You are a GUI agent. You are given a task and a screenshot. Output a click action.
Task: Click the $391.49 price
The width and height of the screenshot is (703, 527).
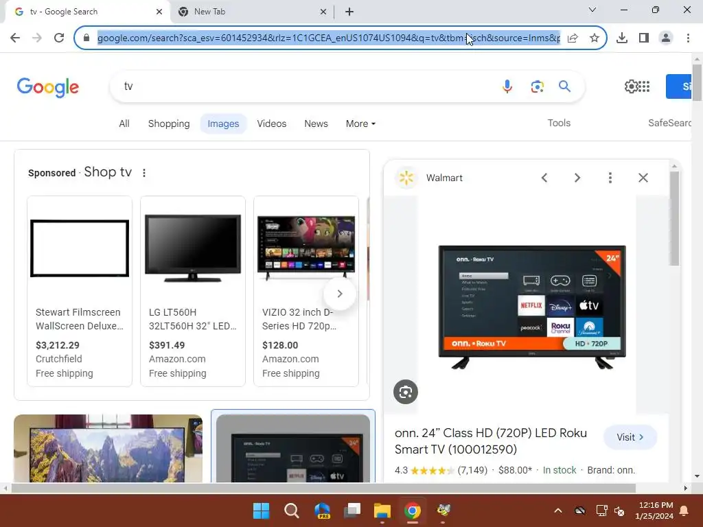click(167, 346)
